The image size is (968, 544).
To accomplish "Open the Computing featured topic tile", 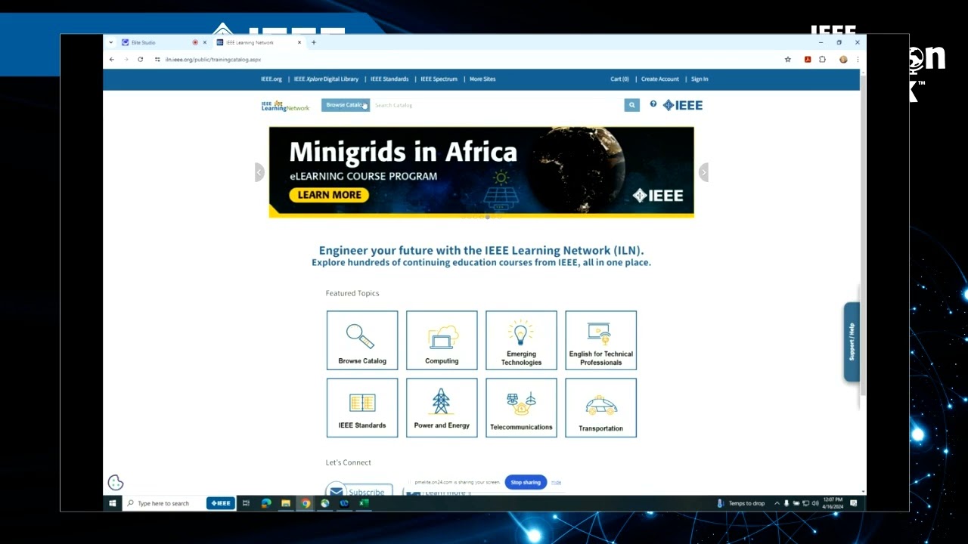I will [442, 340].
